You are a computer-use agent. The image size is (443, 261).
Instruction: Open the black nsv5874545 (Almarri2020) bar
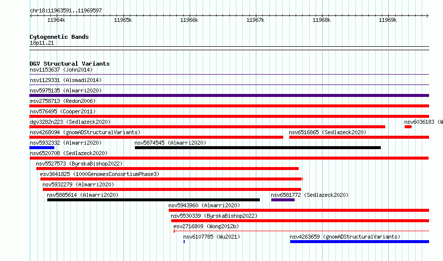[x=258, y=148]
